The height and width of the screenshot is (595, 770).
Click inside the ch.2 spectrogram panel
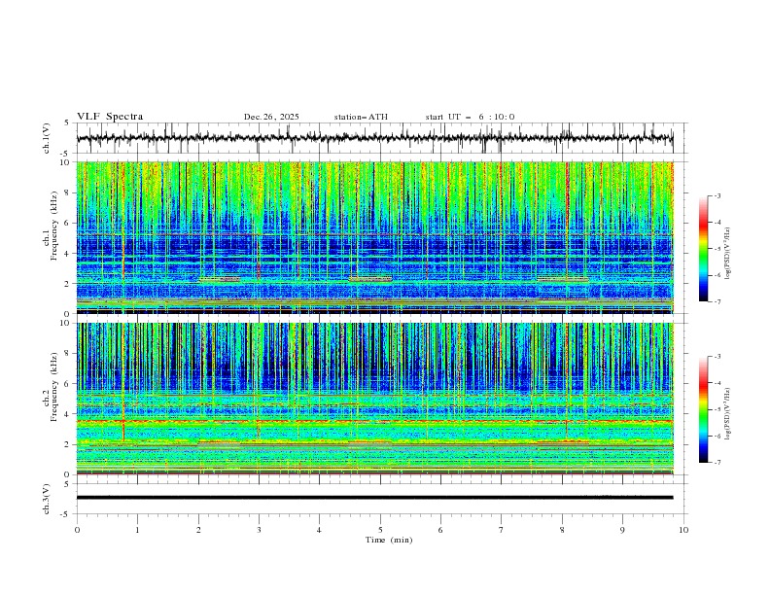(x=374, y=399)
